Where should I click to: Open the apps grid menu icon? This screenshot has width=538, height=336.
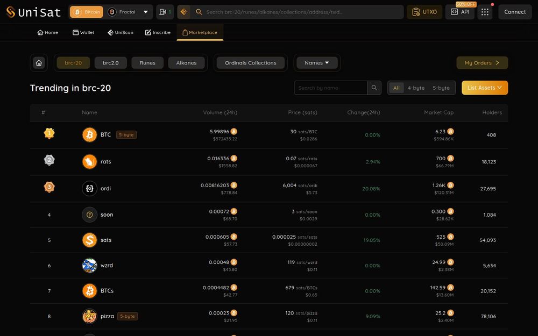point(485,12)
